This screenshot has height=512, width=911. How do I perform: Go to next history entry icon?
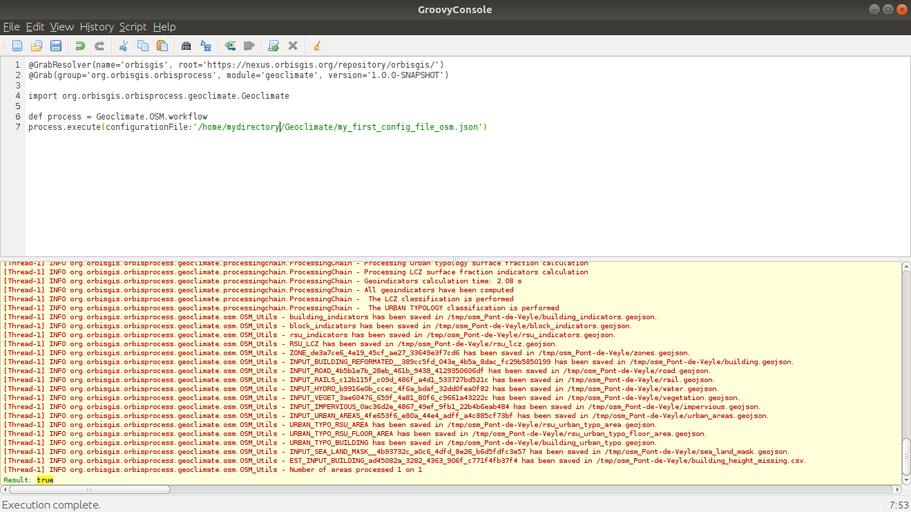[249, 46]
